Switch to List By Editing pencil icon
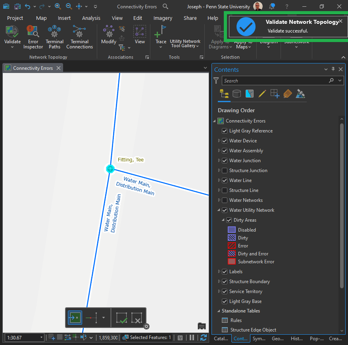The image size is (348, 345). pos(262,94)
